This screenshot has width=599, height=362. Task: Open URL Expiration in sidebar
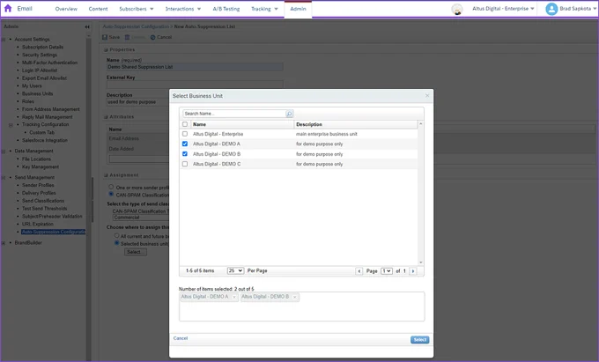pos(37,224)
